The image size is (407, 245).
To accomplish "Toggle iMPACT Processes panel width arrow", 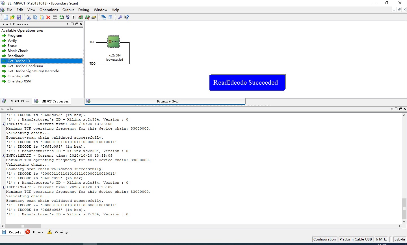I will (68, 24).
